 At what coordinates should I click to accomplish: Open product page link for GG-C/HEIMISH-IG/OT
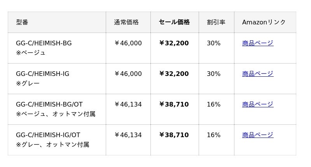(x=257, y=135)
